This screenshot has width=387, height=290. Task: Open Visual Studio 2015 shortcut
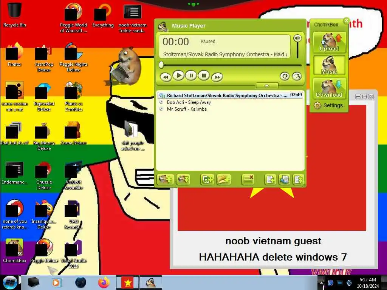(73, 254)
